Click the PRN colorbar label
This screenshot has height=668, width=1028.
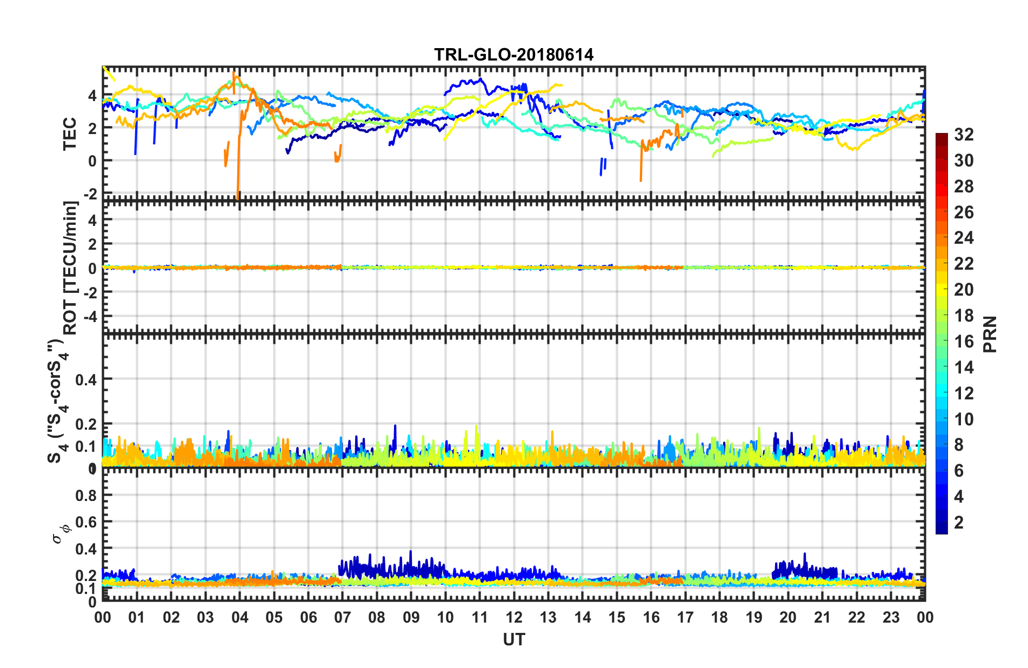tap(990, 334)
